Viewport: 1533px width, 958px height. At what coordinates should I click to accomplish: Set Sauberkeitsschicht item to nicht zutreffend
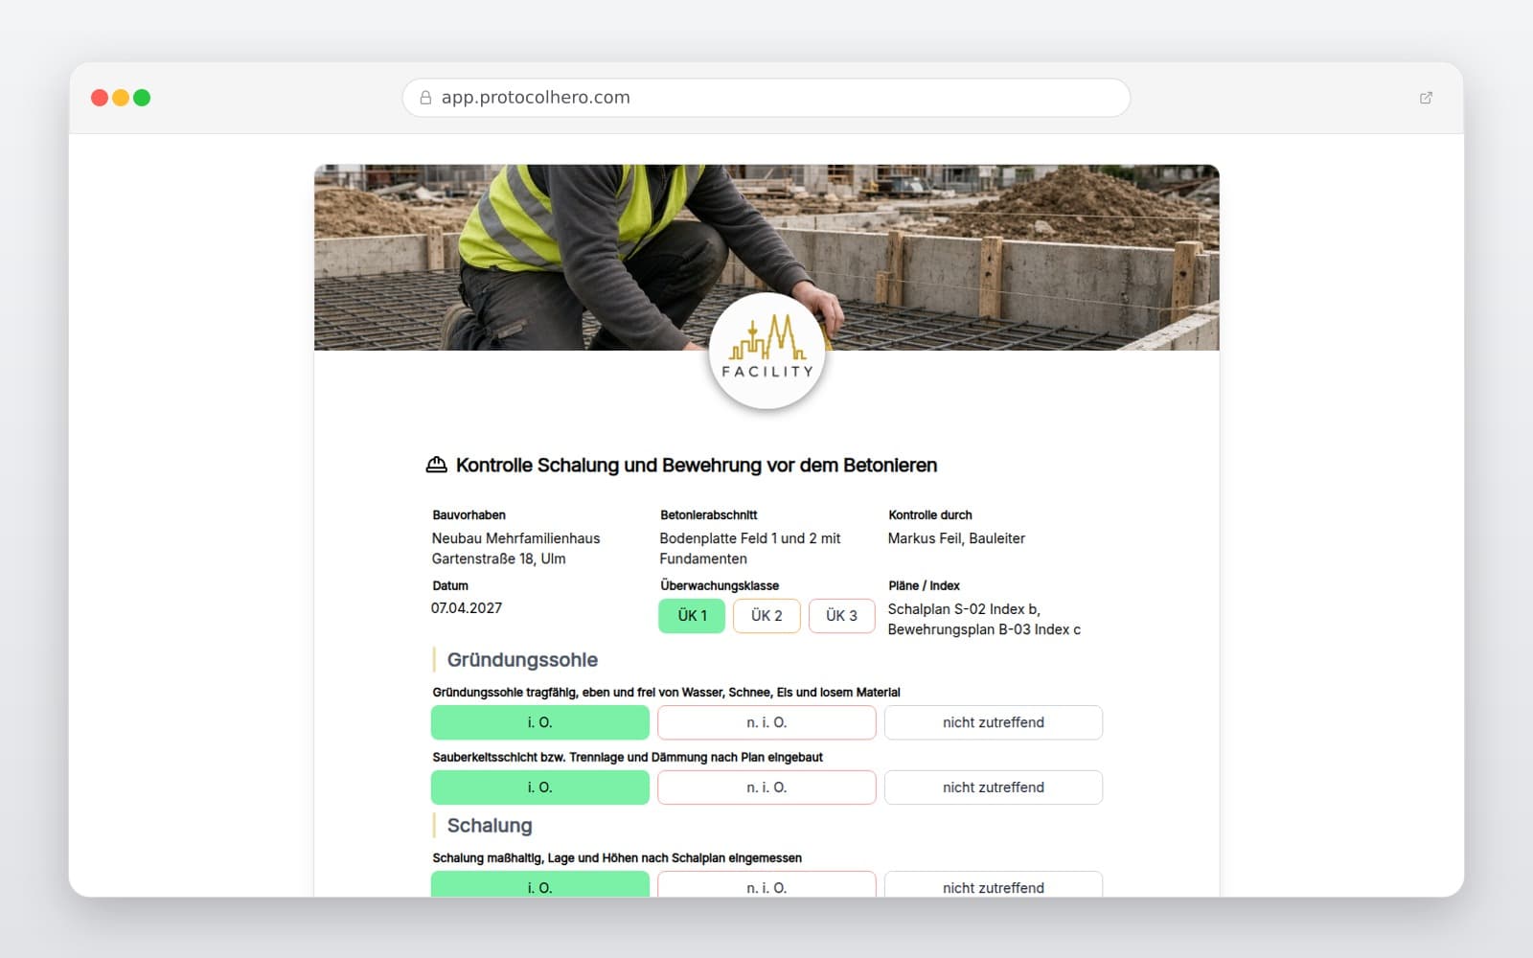[x=994, y=787]
